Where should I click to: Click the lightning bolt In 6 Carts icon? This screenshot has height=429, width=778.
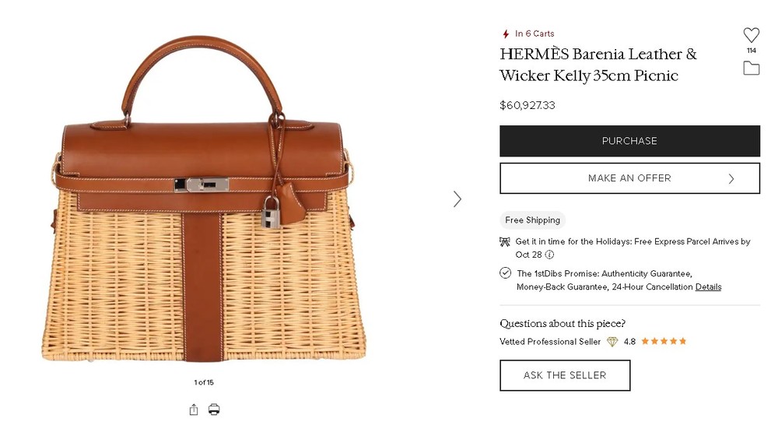coord(506,34)
